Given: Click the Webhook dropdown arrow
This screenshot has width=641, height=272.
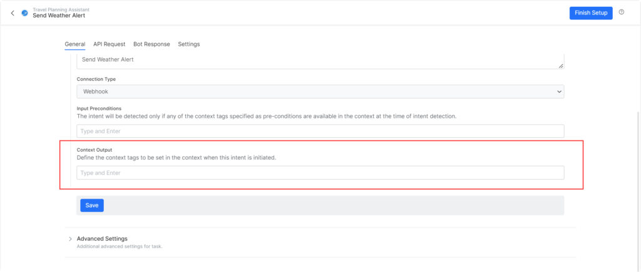Looking at the screenshot, I should [559, 92].
